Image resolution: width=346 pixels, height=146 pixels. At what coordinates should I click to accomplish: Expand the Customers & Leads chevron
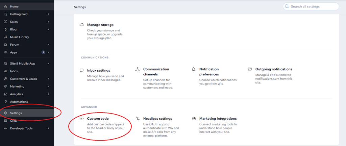tap(48, 79)
